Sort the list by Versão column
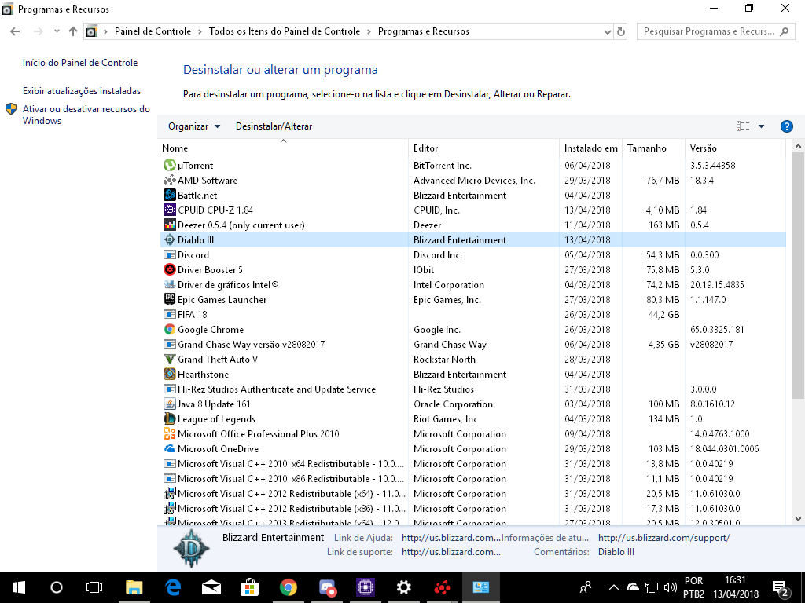 (x=735, y=148)
